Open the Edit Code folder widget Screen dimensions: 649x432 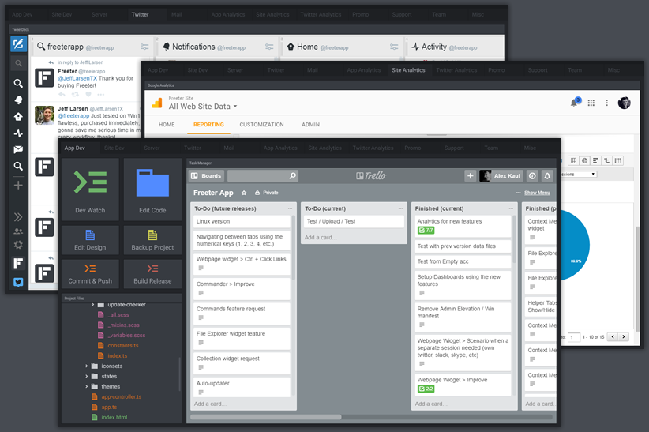(x=152, y=190)
